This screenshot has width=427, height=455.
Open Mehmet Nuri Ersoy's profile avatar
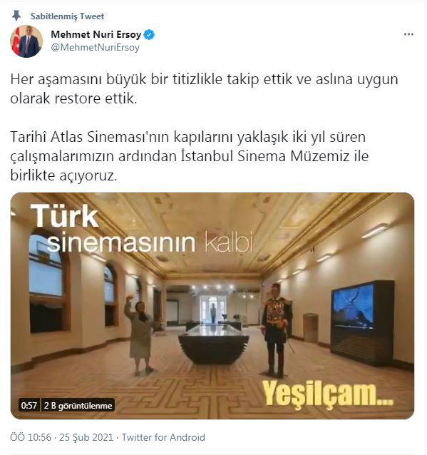pos(26,41)
